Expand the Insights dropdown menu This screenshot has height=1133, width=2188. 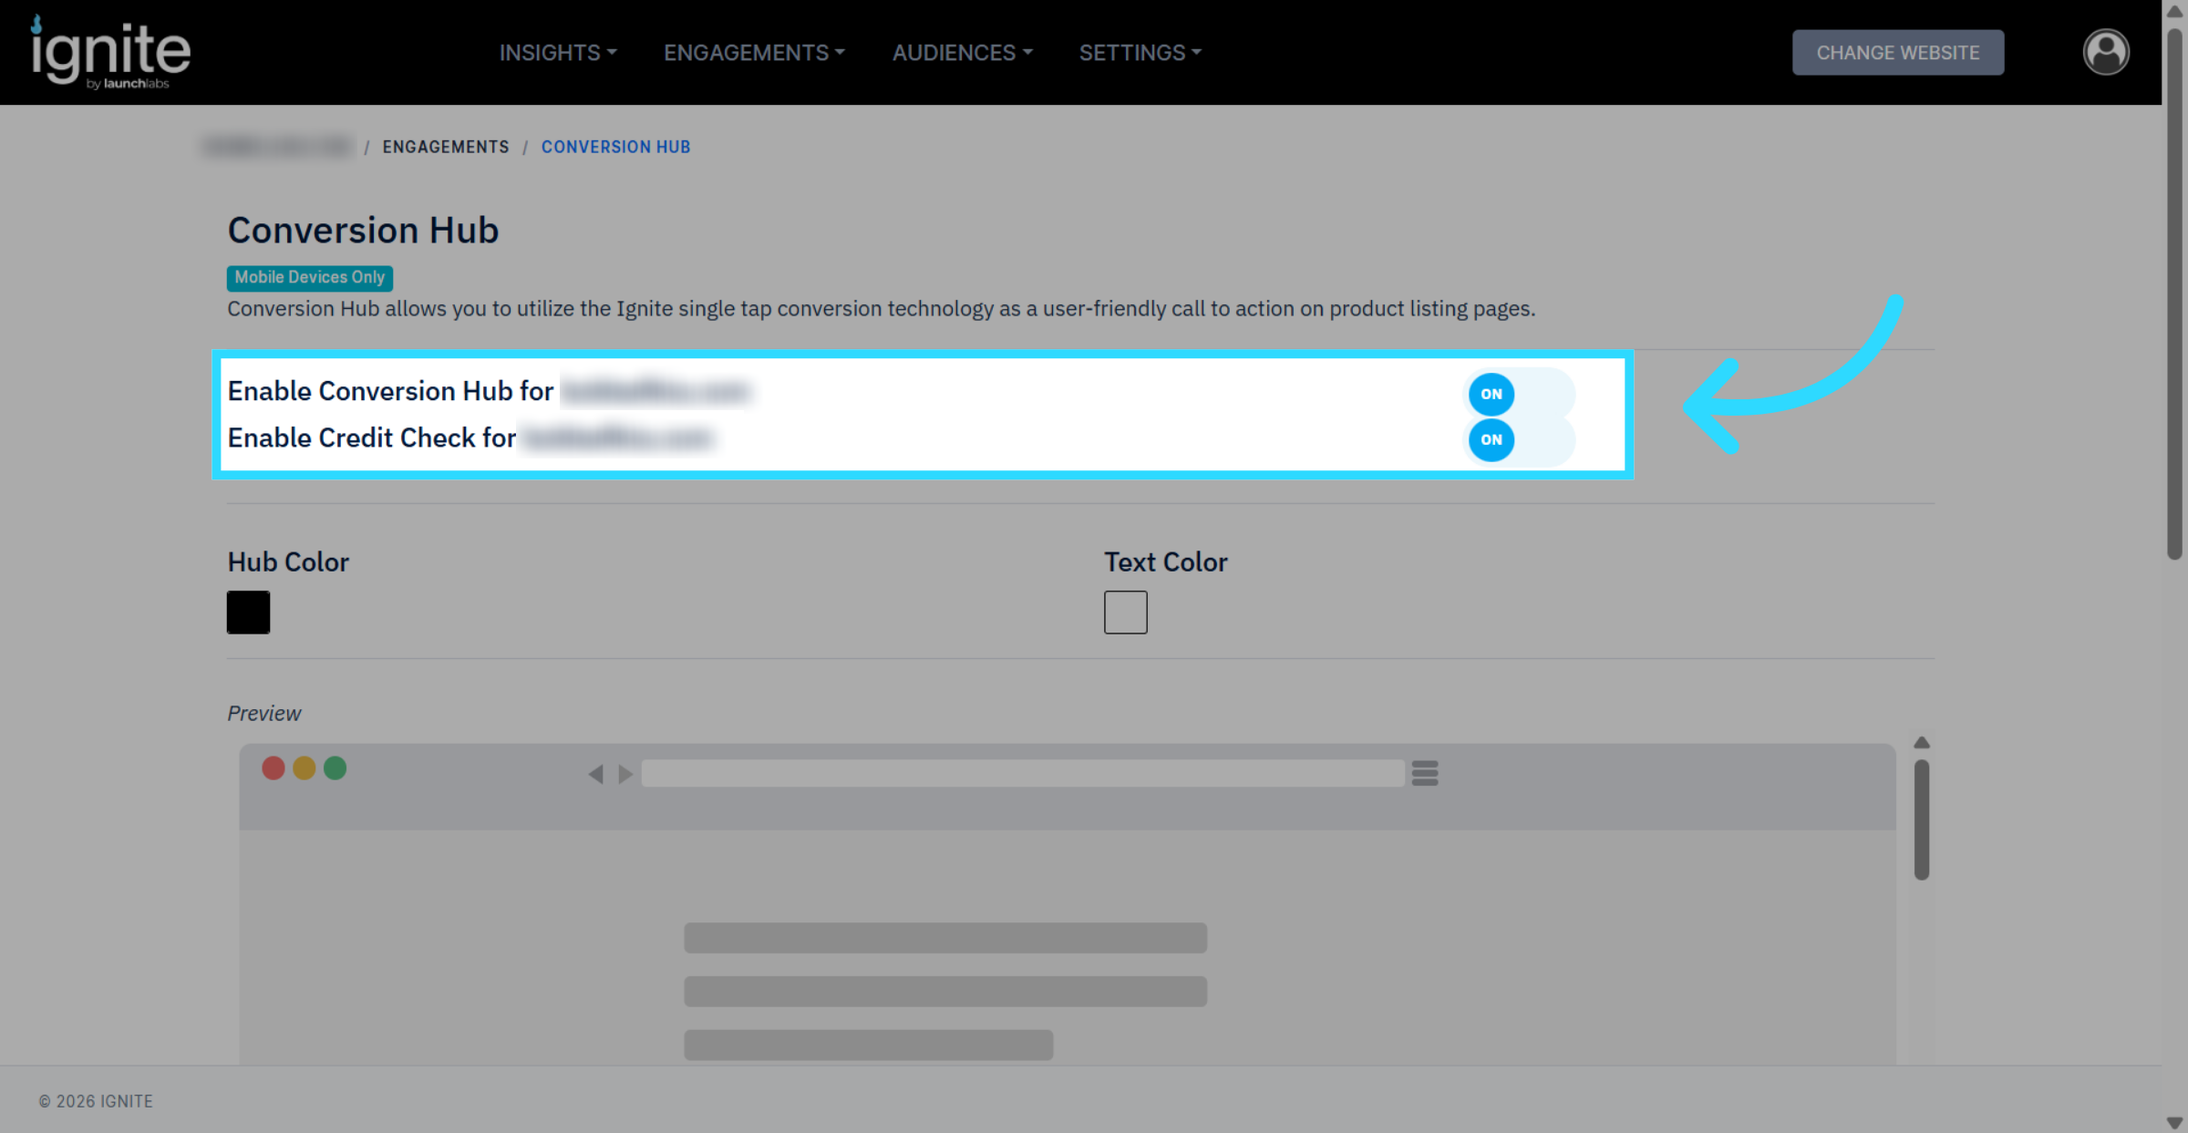558,53
